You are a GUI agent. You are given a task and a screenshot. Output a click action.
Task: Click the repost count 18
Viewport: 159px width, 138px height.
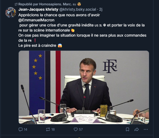click(53, 129)
